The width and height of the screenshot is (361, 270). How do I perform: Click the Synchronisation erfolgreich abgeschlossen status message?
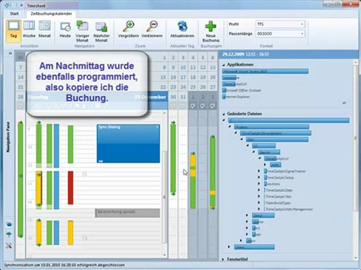pyautogui.click(x=64, y=265)
